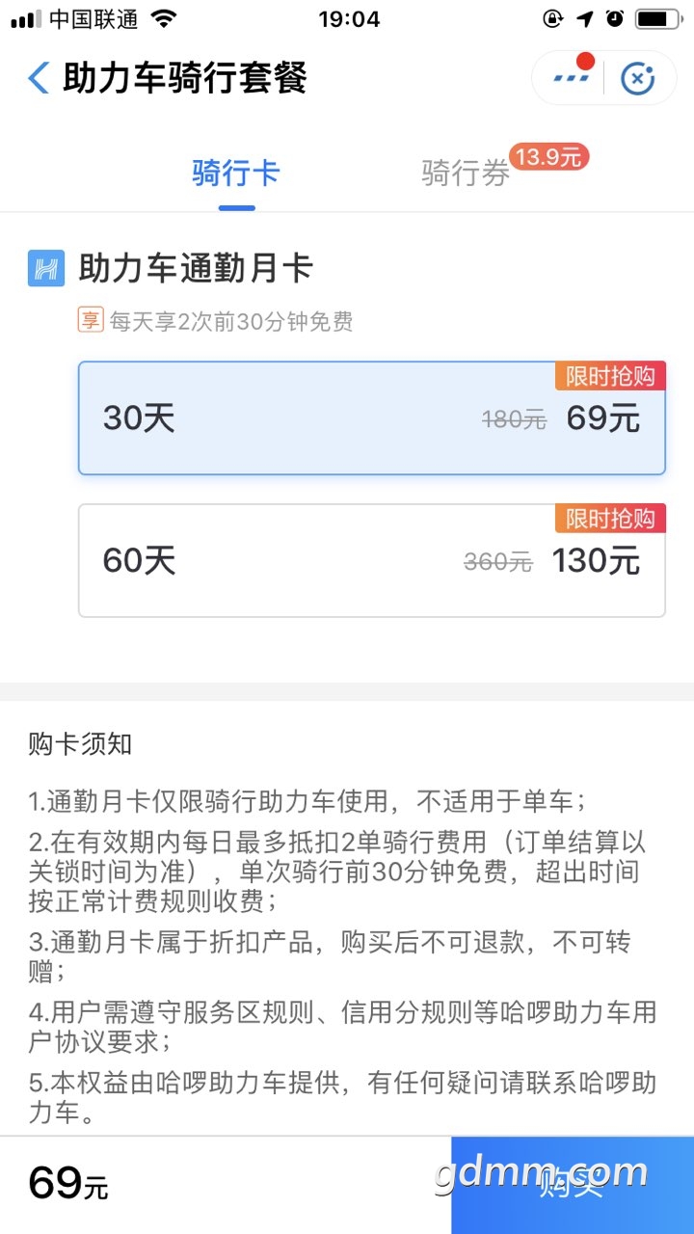Tap the 69元 total at the bottom

[x=68, y=1184]
